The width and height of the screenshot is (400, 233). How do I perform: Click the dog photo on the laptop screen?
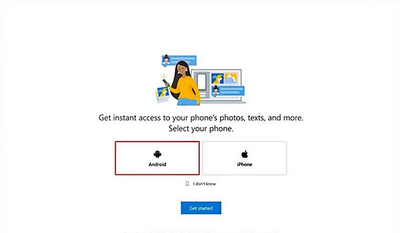pyautogui.click(x=217, y=78)
